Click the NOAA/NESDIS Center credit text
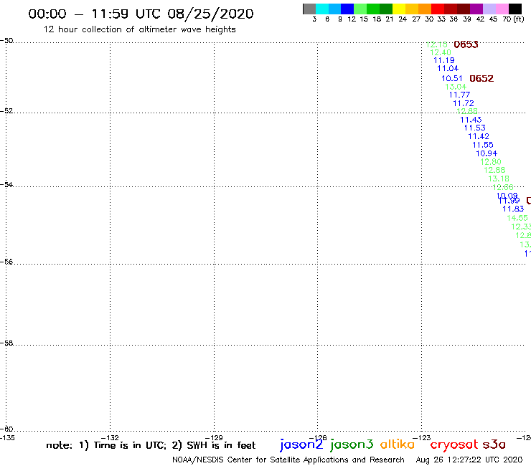 click(288, 460)
